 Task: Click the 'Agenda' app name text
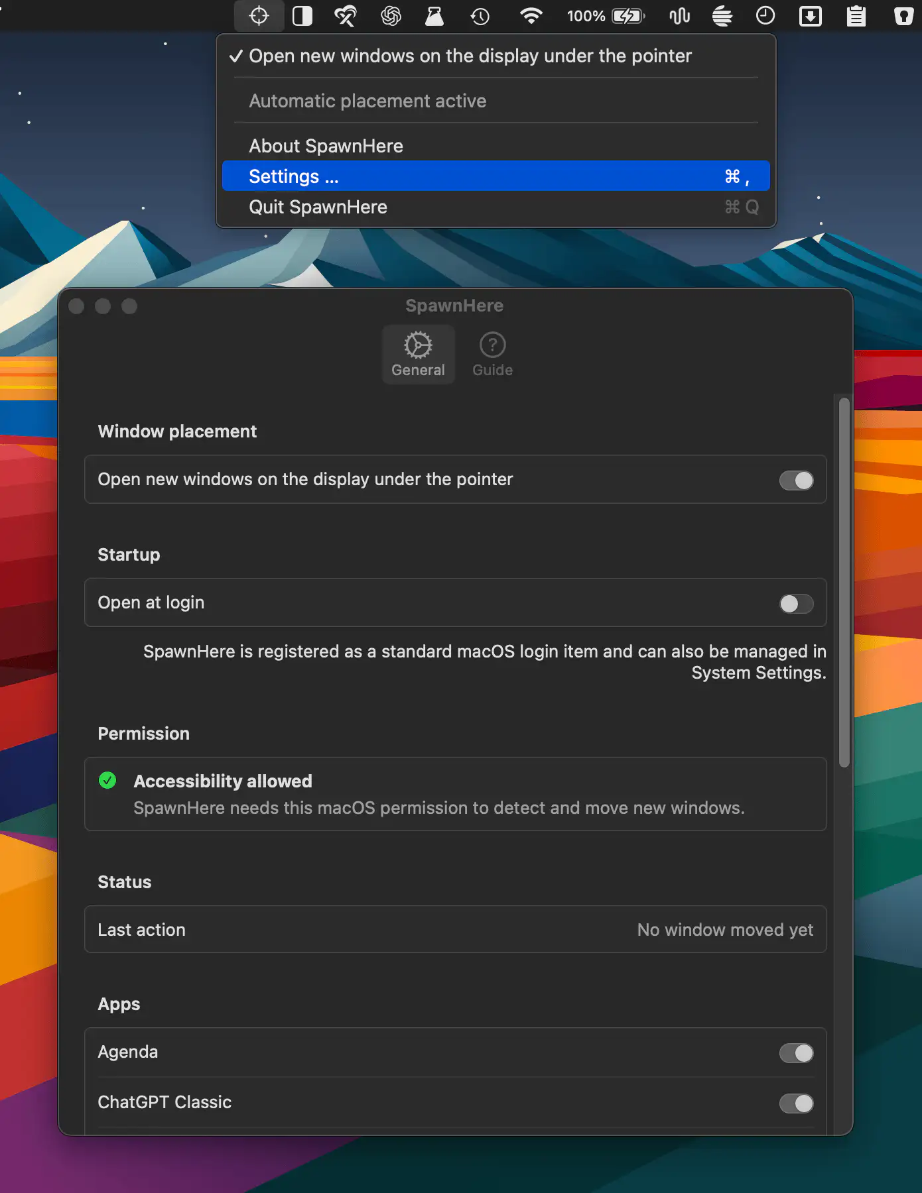(128, 1052)
